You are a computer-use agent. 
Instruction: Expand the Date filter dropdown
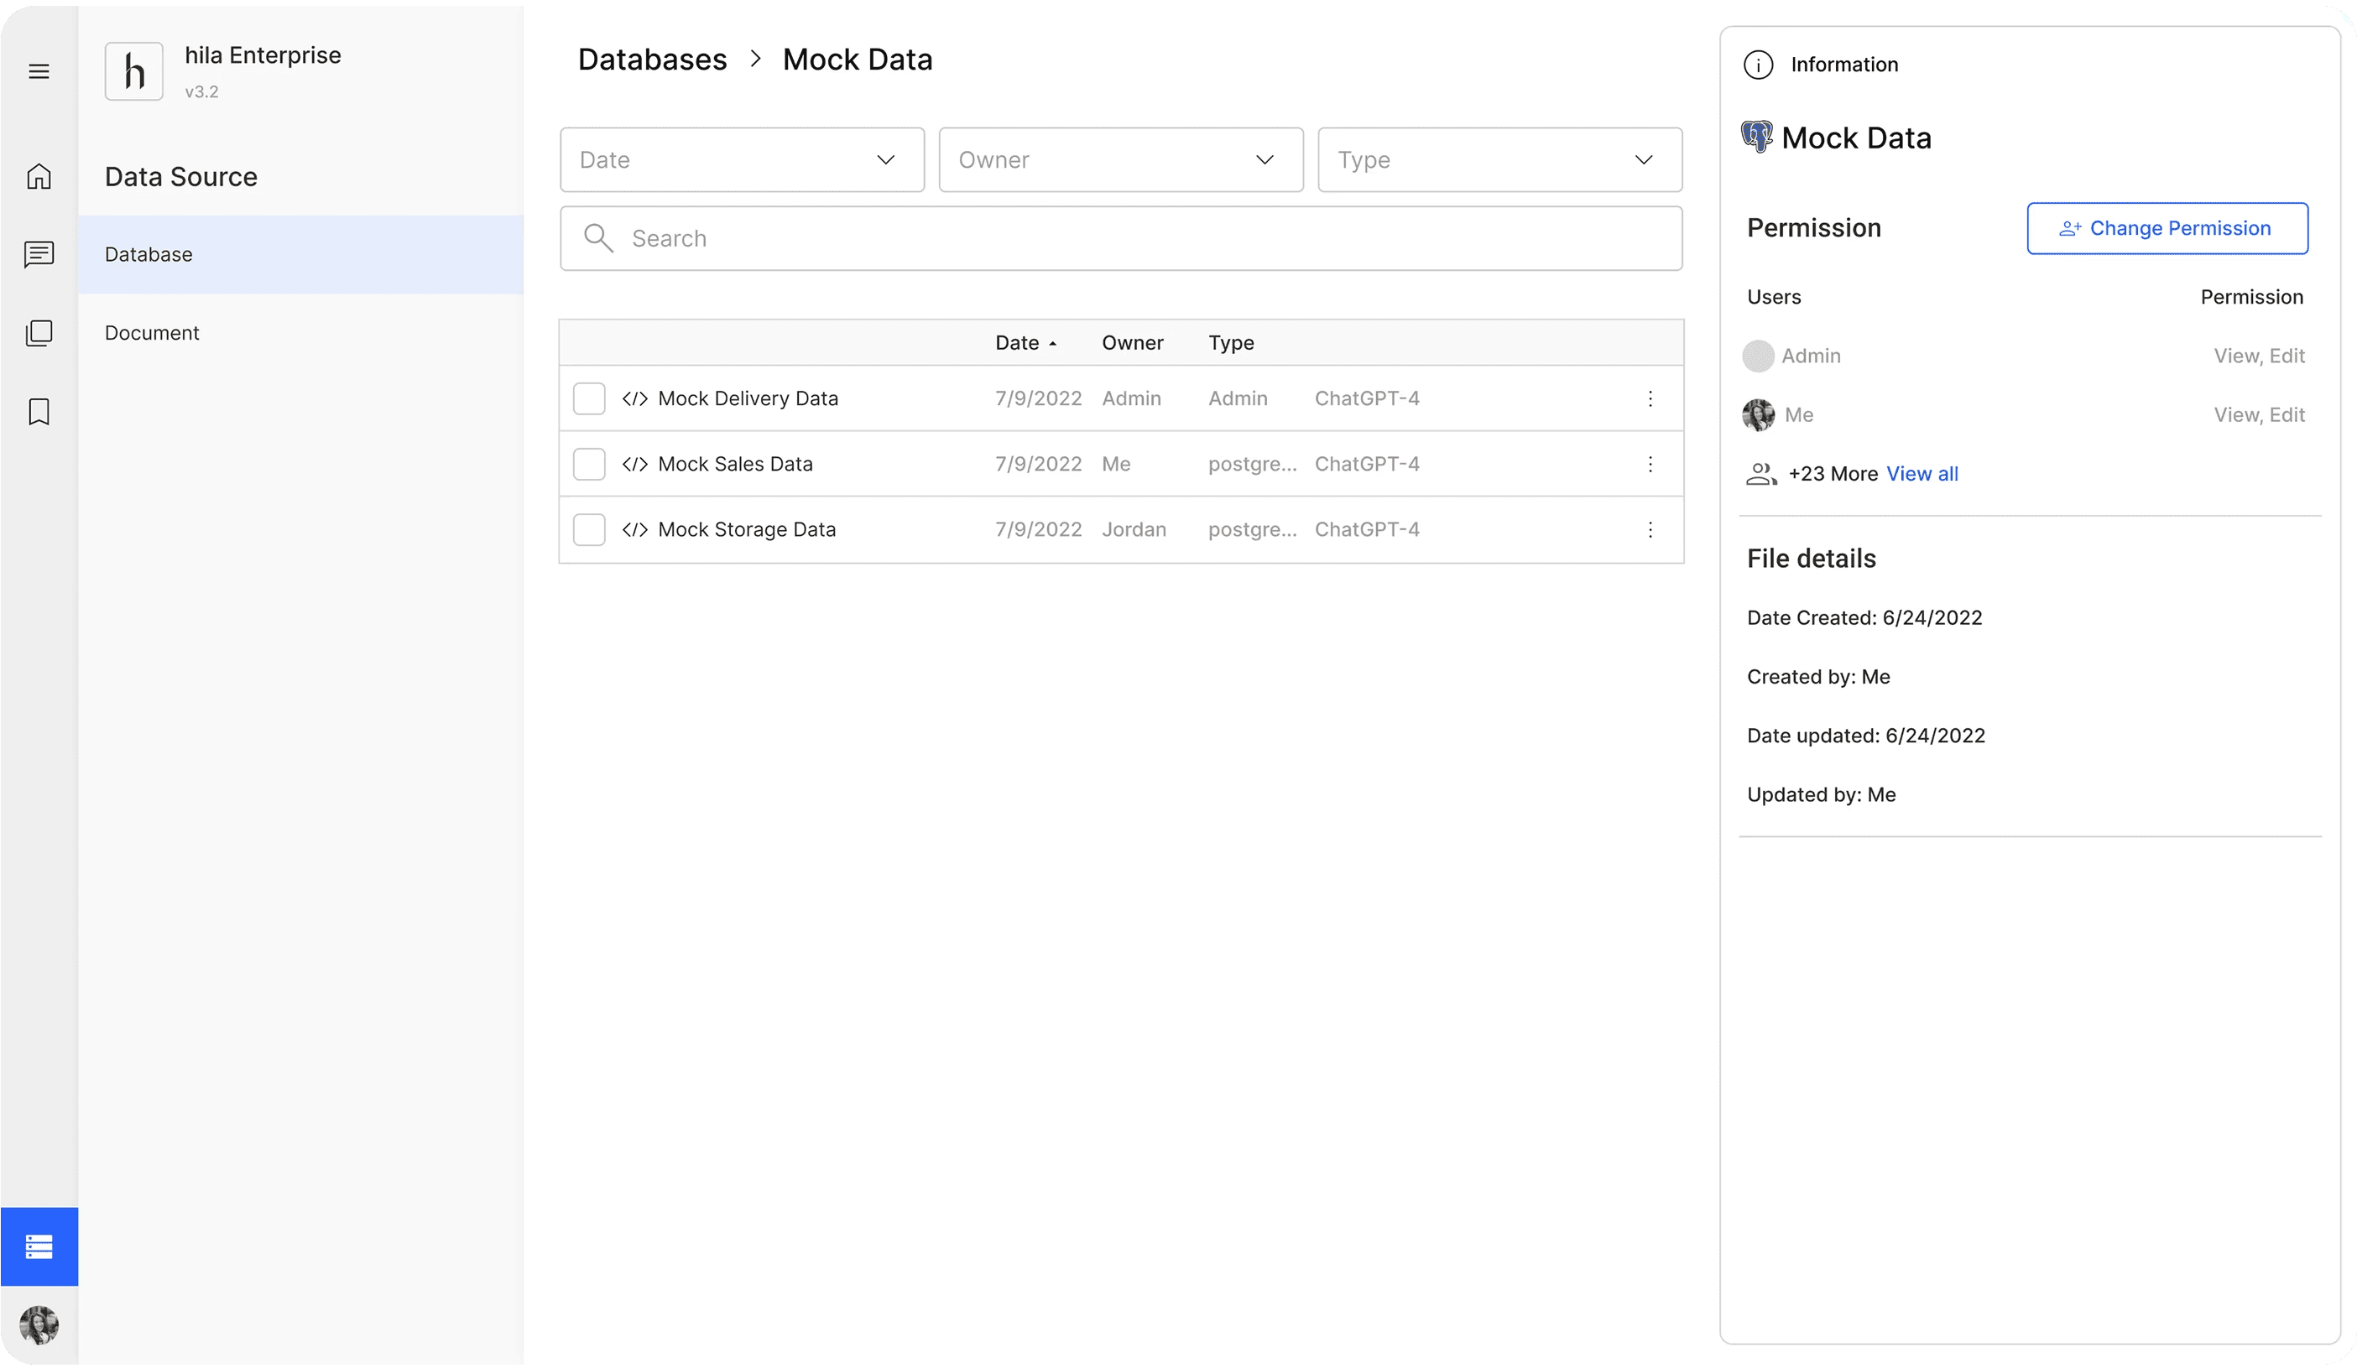pyautogui.click(x=742, y=160)
